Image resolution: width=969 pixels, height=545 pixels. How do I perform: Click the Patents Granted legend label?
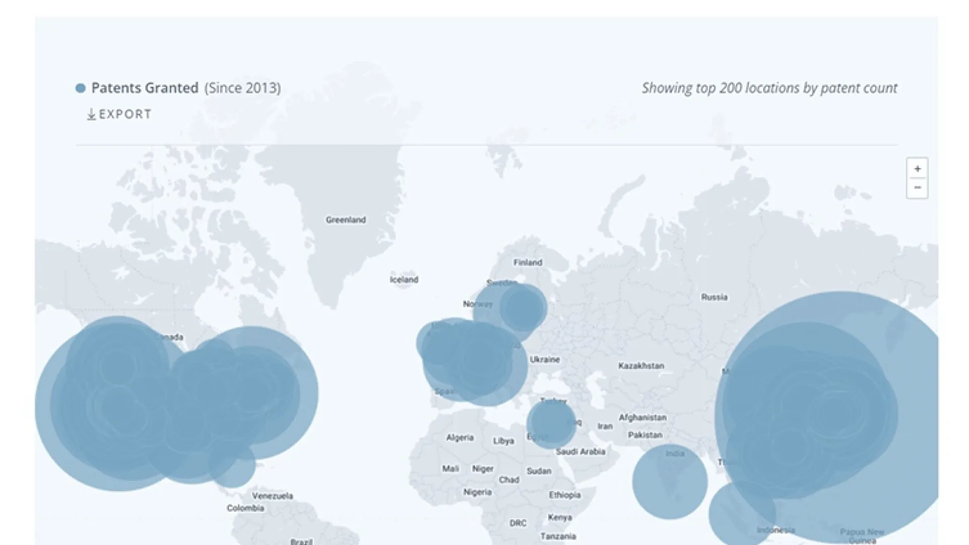[145, 88]
